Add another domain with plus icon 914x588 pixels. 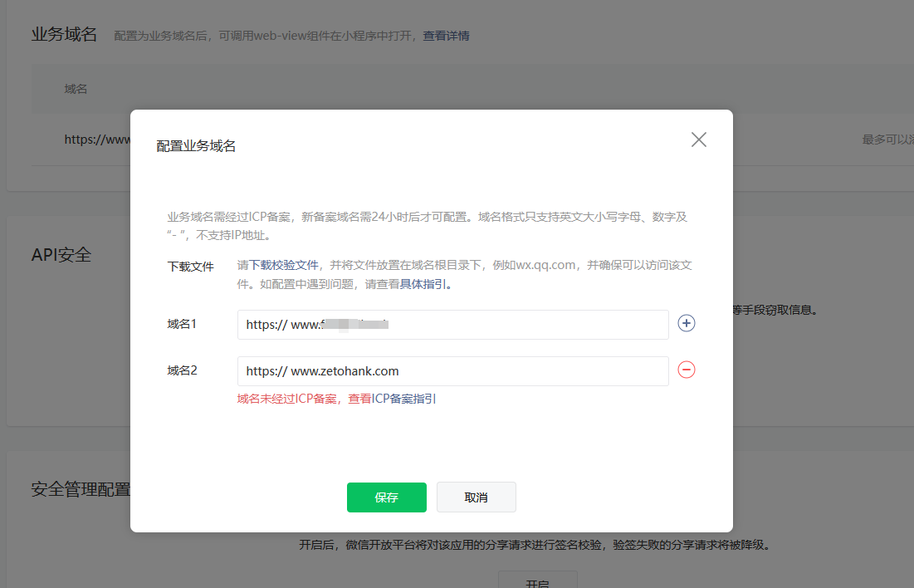coord(686,323)
